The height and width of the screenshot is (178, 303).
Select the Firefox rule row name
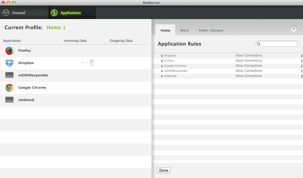coord(169,61)
